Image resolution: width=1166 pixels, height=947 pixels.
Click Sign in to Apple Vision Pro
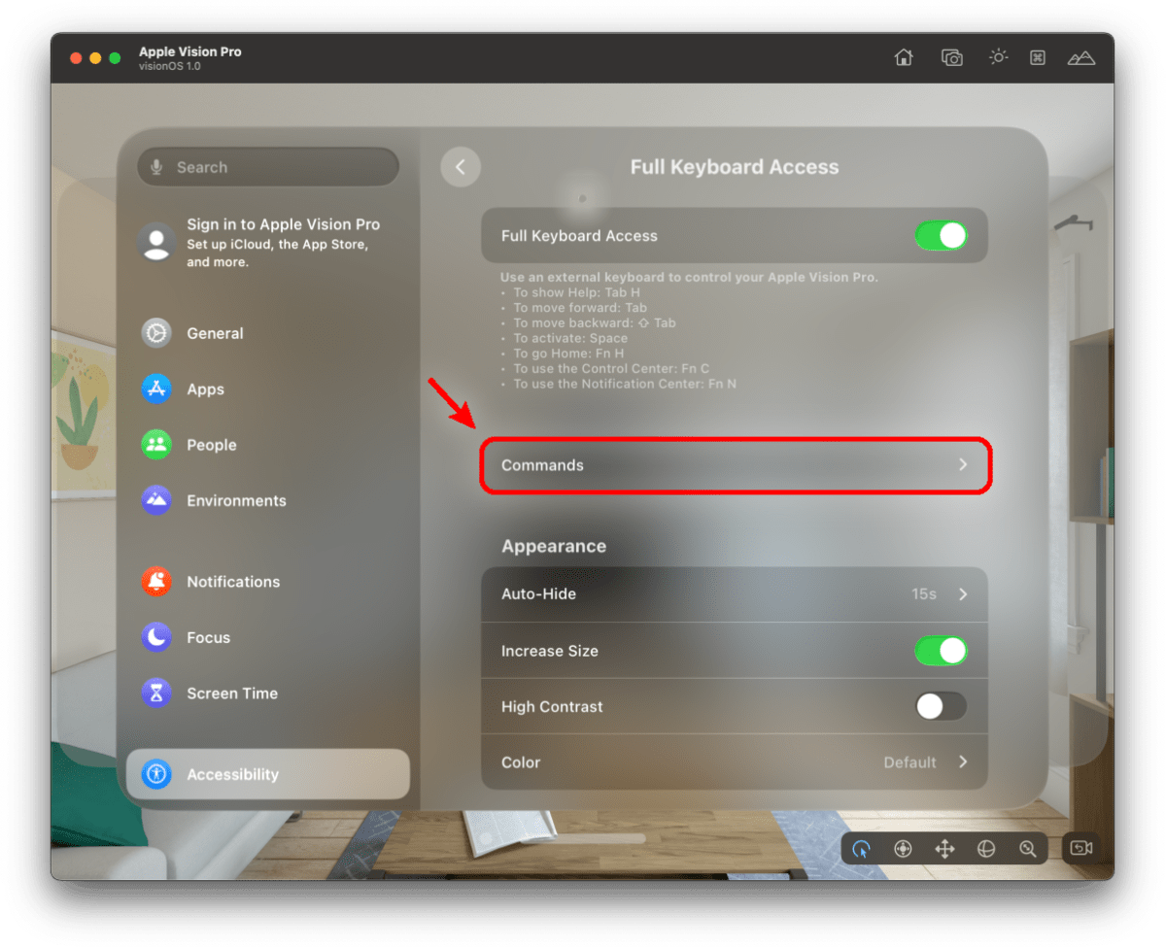[x=284, y=224]
